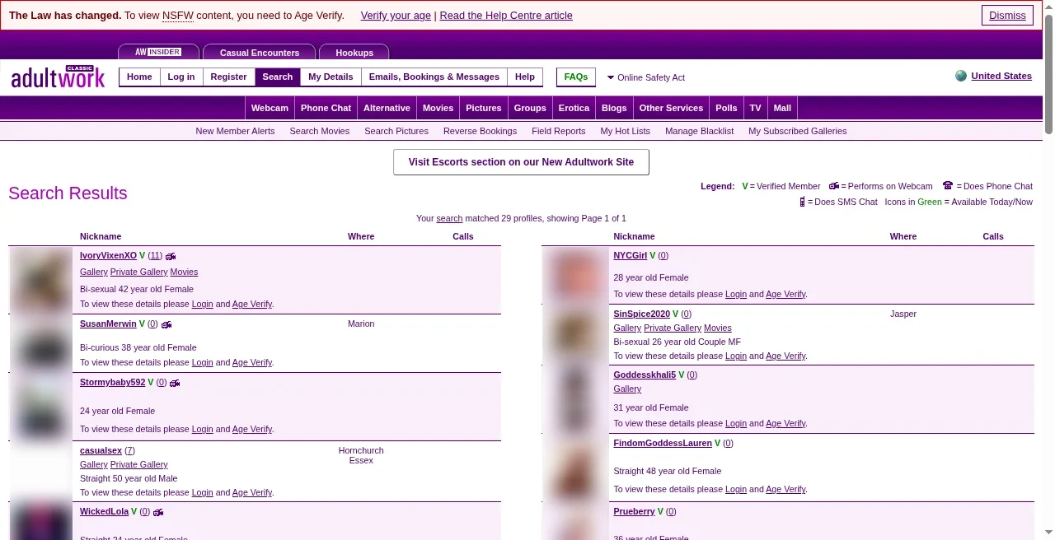Go to Other Services section
This screenshot has height=540, width=1055.
tap(671, 108)
